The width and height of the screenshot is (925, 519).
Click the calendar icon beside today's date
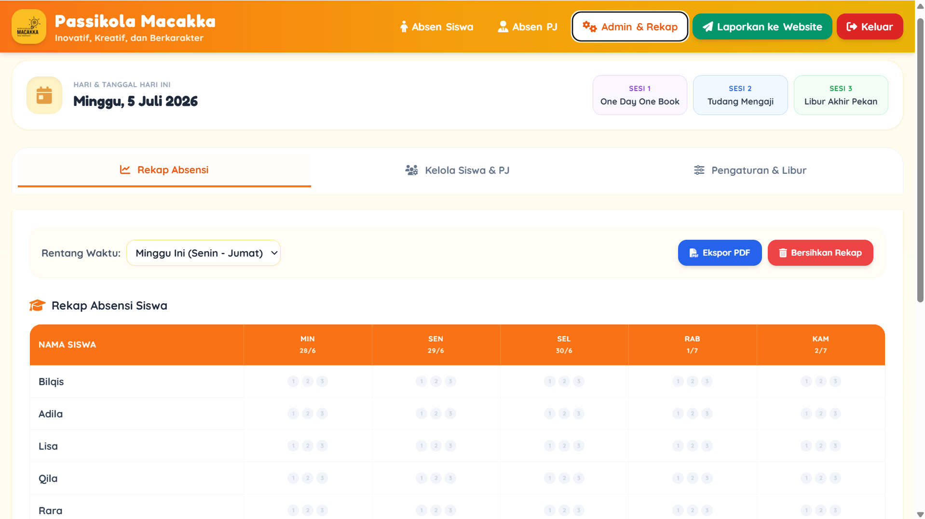[44, 95]
